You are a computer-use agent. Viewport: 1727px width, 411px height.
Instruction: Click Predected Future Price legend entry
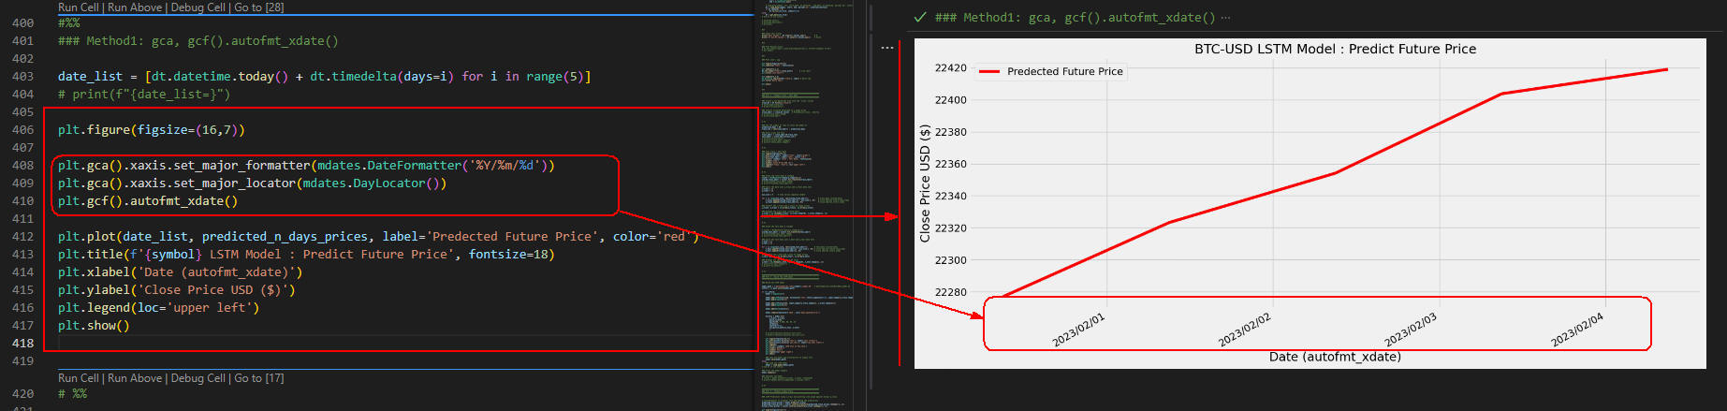[1051, 71]
